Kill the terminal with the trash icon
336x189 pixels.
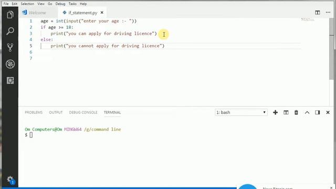296,112
